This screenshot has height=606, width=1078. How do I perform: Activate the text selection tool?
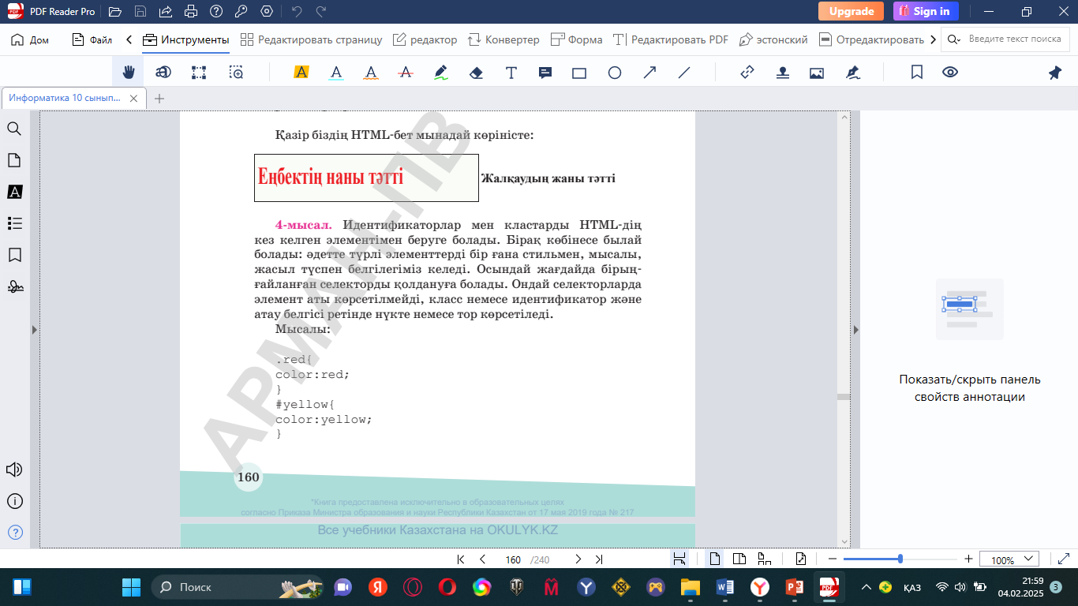tap(163, 73)
